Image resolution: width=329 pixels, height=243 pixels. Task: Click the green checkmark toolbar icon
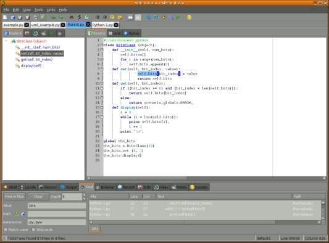(x=178, y=17)
